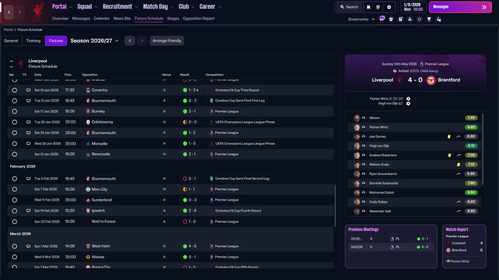This screenshot has height=280, width=499.
Task: Click the trophy icon in the bookmarks row
Action: [429, 19]
